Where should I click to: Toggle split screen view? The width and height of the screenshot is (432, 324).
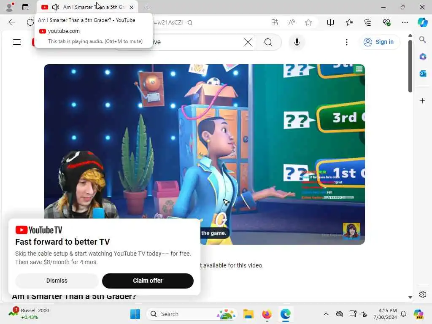tap(330, 22)
